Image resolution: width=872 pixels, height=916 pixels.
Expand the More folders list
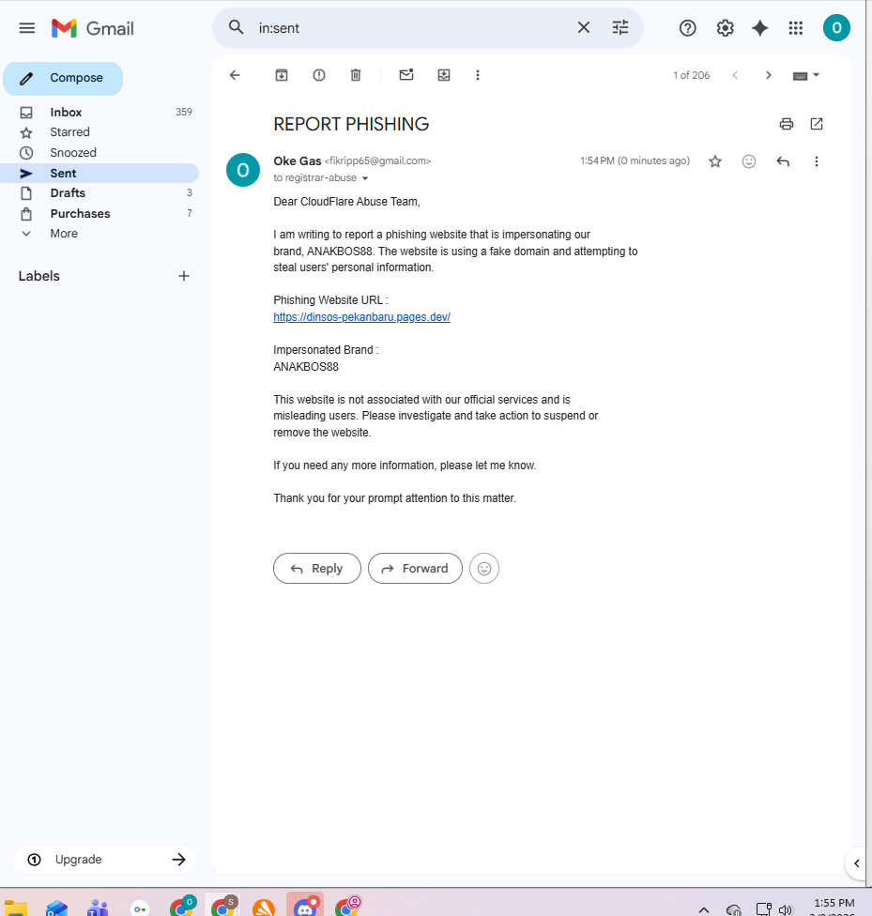tap(99, 233)
